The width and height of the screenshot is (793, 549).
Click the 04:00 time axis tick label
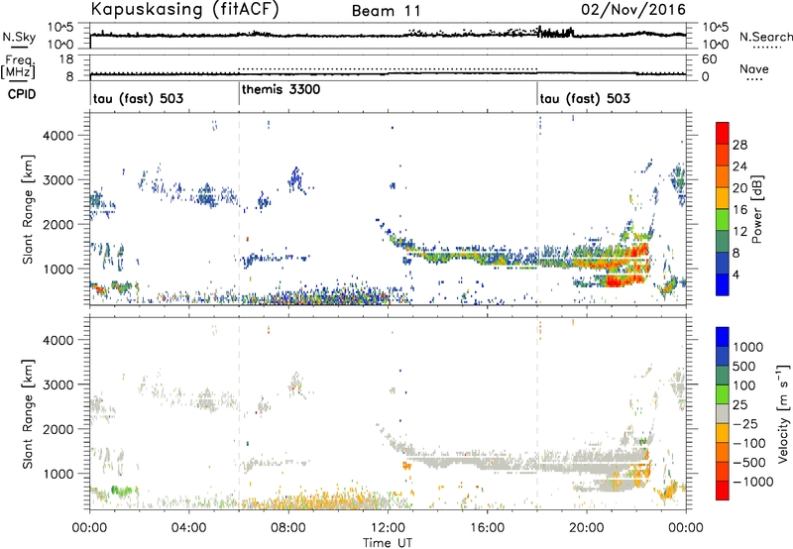[x=189, y=528]
